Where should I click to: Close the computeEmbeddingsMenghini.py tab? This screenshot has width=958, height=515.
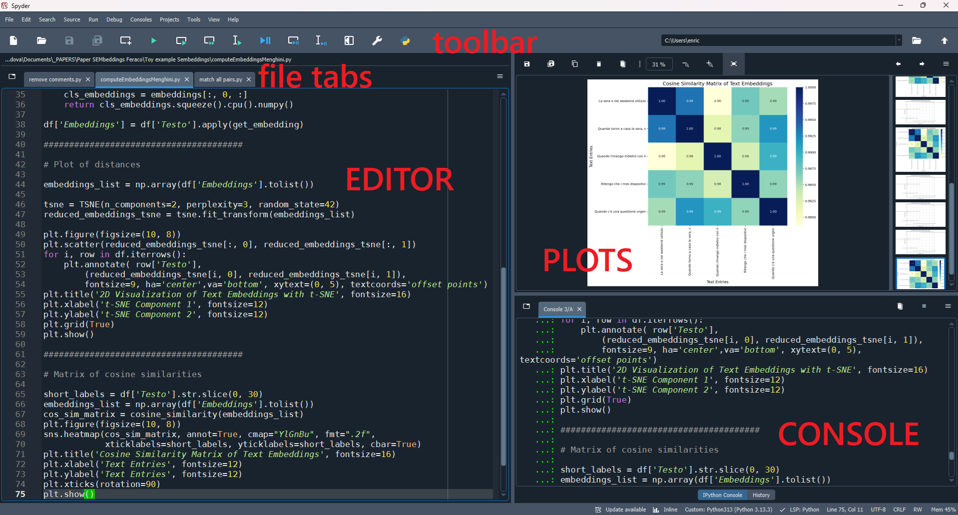(187, 79)
